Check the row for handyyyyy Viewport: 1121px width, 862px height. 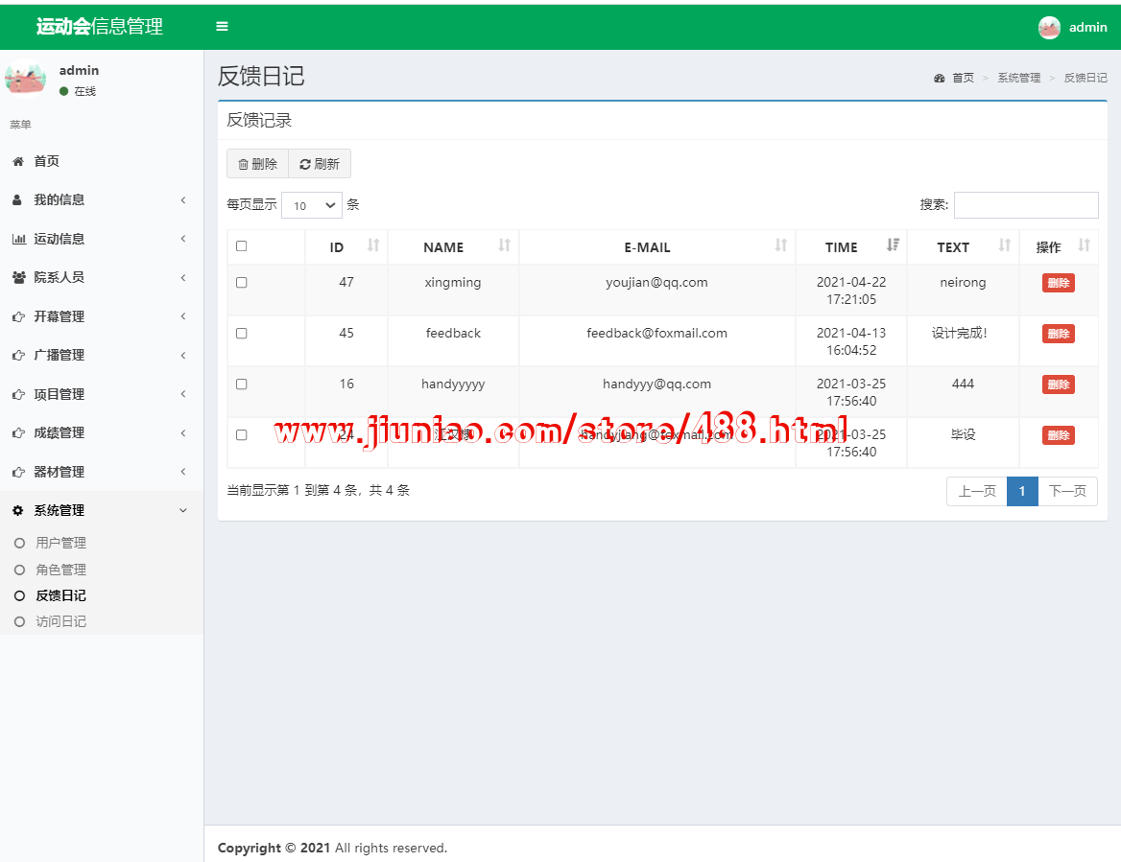pos(242,384)
